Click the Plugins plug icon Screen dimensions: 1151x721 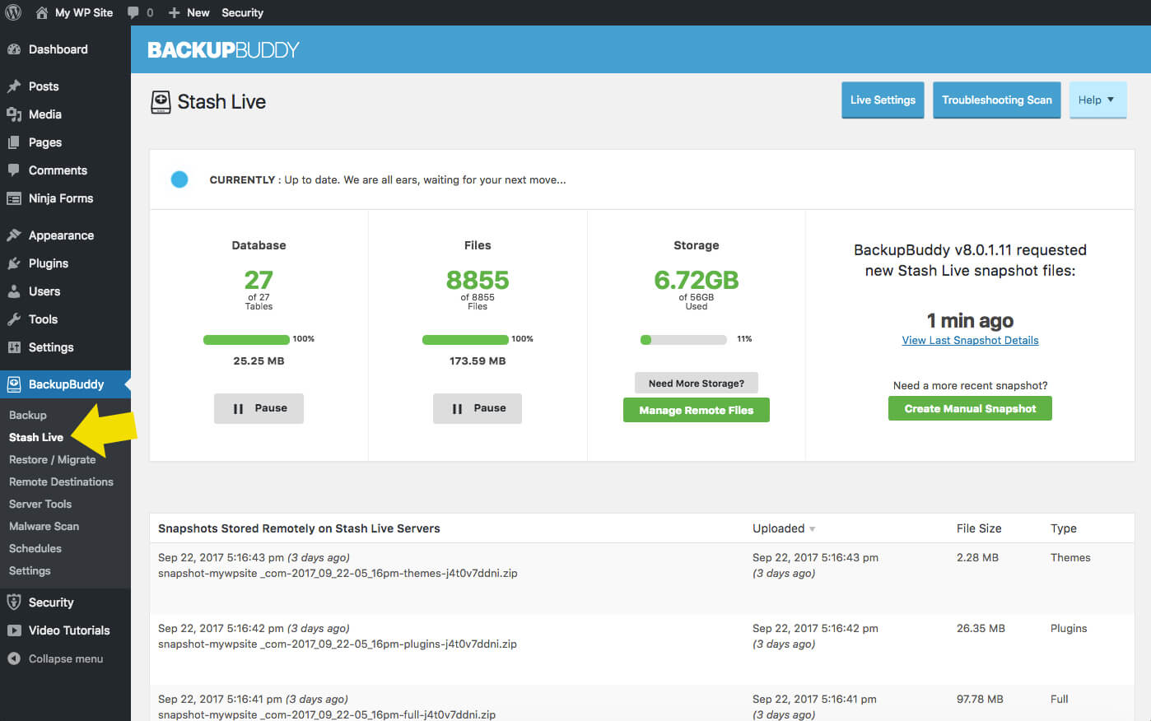14,263
